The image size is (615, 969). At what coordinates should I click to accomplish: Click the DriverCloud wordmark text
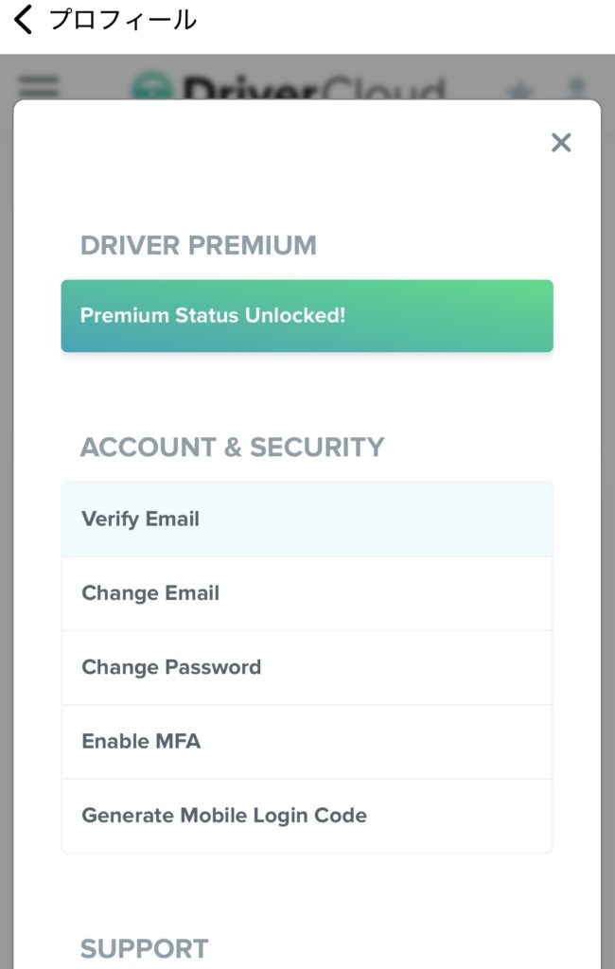314,88
